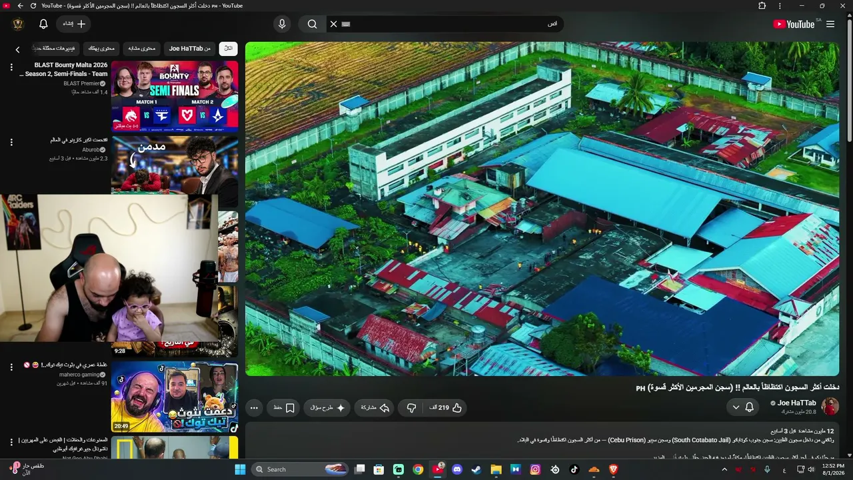This screenshot has width=853, height=480.
Task: Open the TikTok support video thumbnail
Action: click(x=175, y=397)
